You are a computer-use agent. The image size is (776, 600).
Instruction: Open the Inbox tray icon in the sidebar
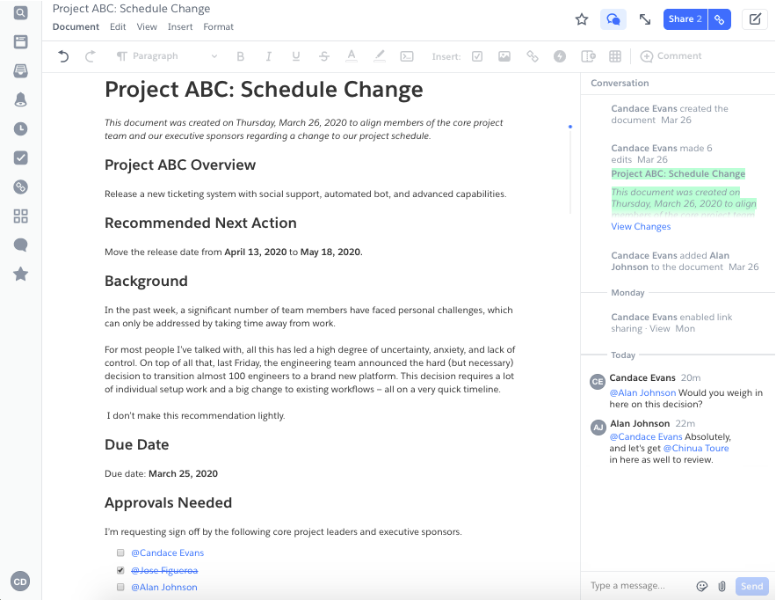click(x=20, y=71)
